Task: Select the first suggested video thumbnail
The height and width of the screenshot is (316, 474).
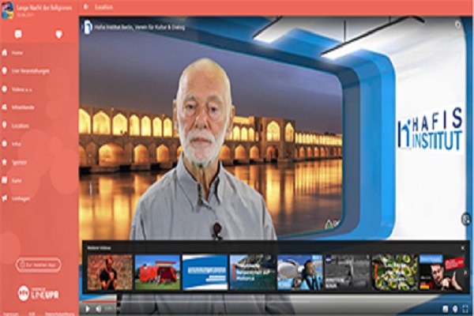Action: pos(110,272)
